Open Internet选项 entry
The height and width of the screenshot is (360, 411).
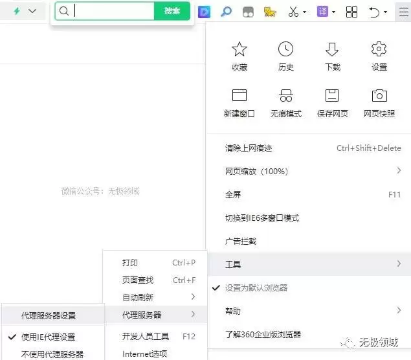point(155,354)
